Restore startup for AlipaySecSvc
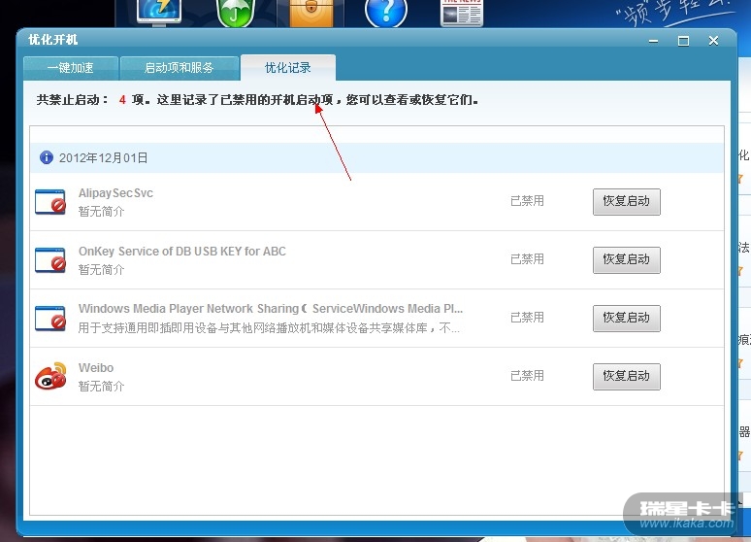Screen dimensions: 751x542 [x=627, y=201]
